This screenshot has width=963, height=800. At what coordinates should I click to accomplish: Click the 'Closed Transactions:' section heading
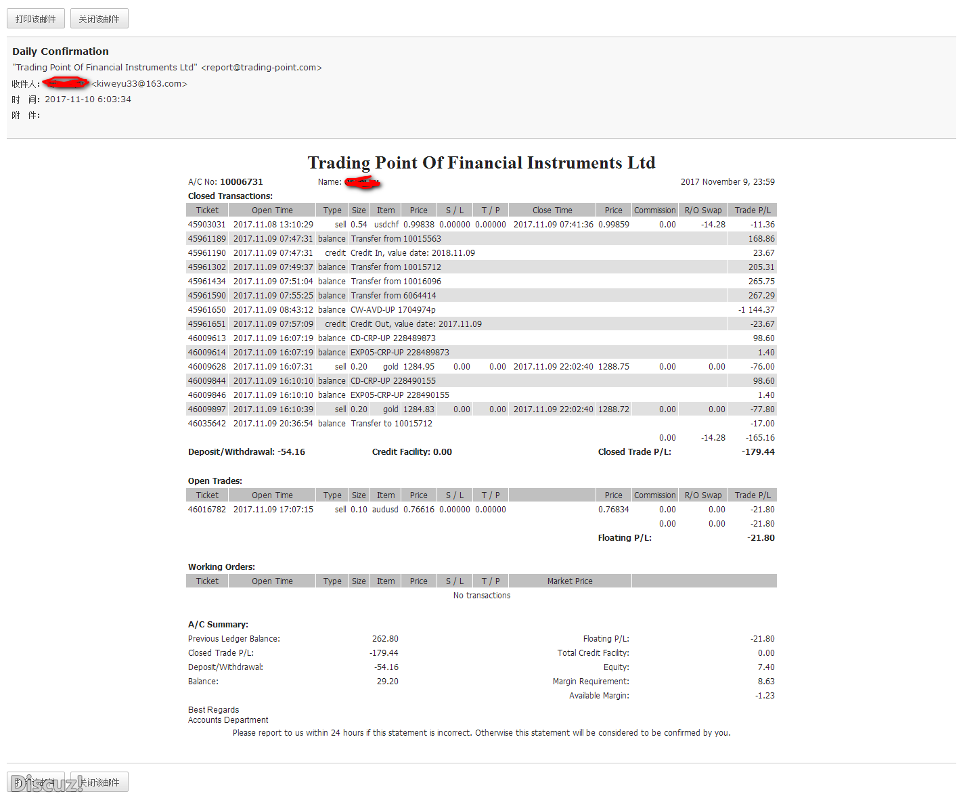230,196
